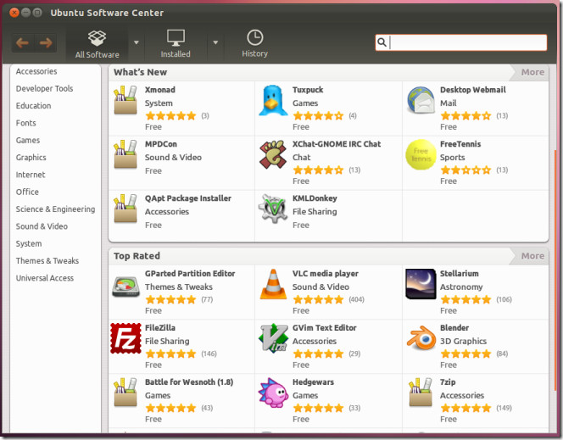Select the Accessories category
The image size is (563, 440).
[x=36, y=71]
